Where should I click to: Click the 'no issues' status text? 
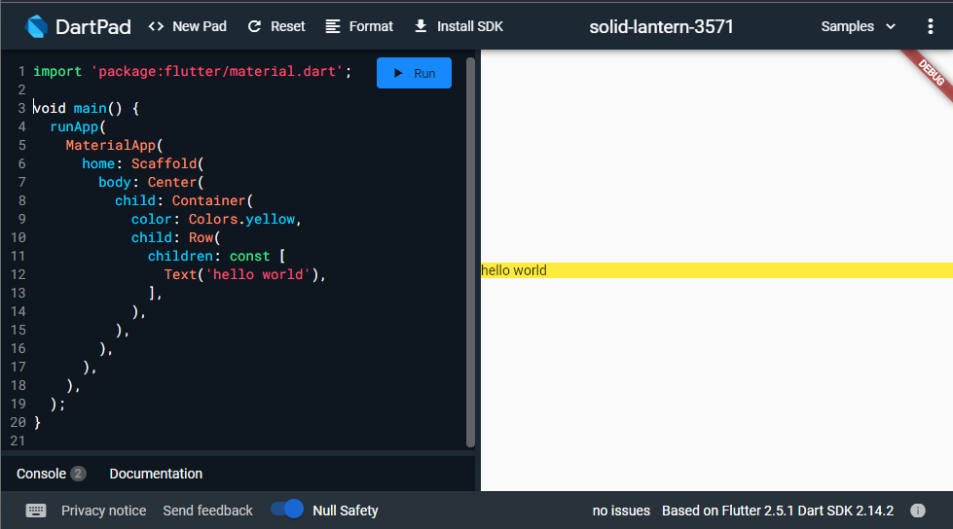point(621,511)
